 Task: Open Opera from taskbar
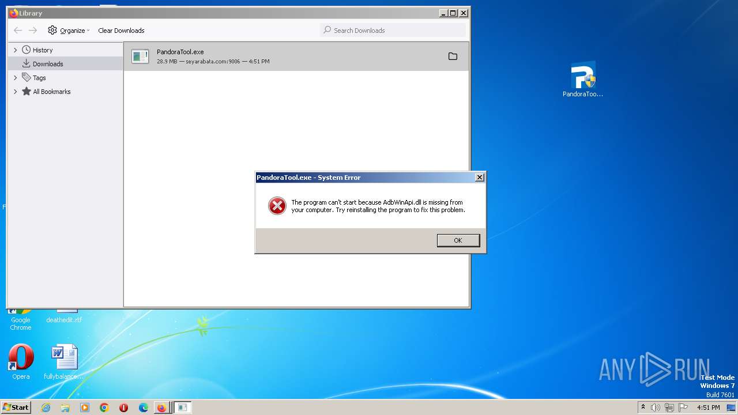[x=123, y=408]
